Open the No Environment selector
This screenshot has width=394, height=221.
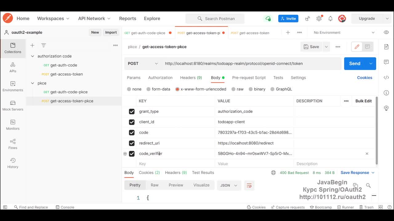[344, 33]
